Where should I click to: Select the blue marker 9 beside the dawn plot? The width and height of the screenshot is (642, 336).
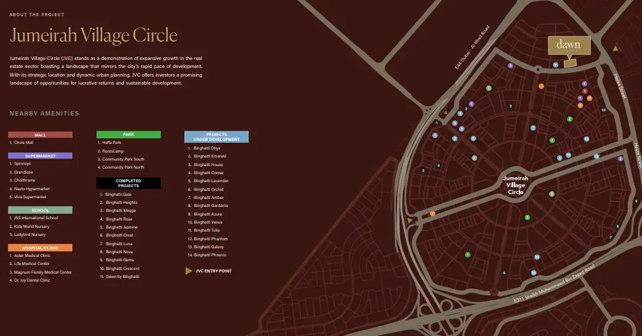click(x=555, y=65)
